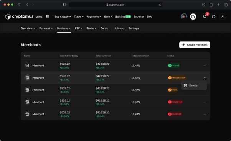Reload the page with refresh icon
231x141 pixels.
click(x=160, y=5)
